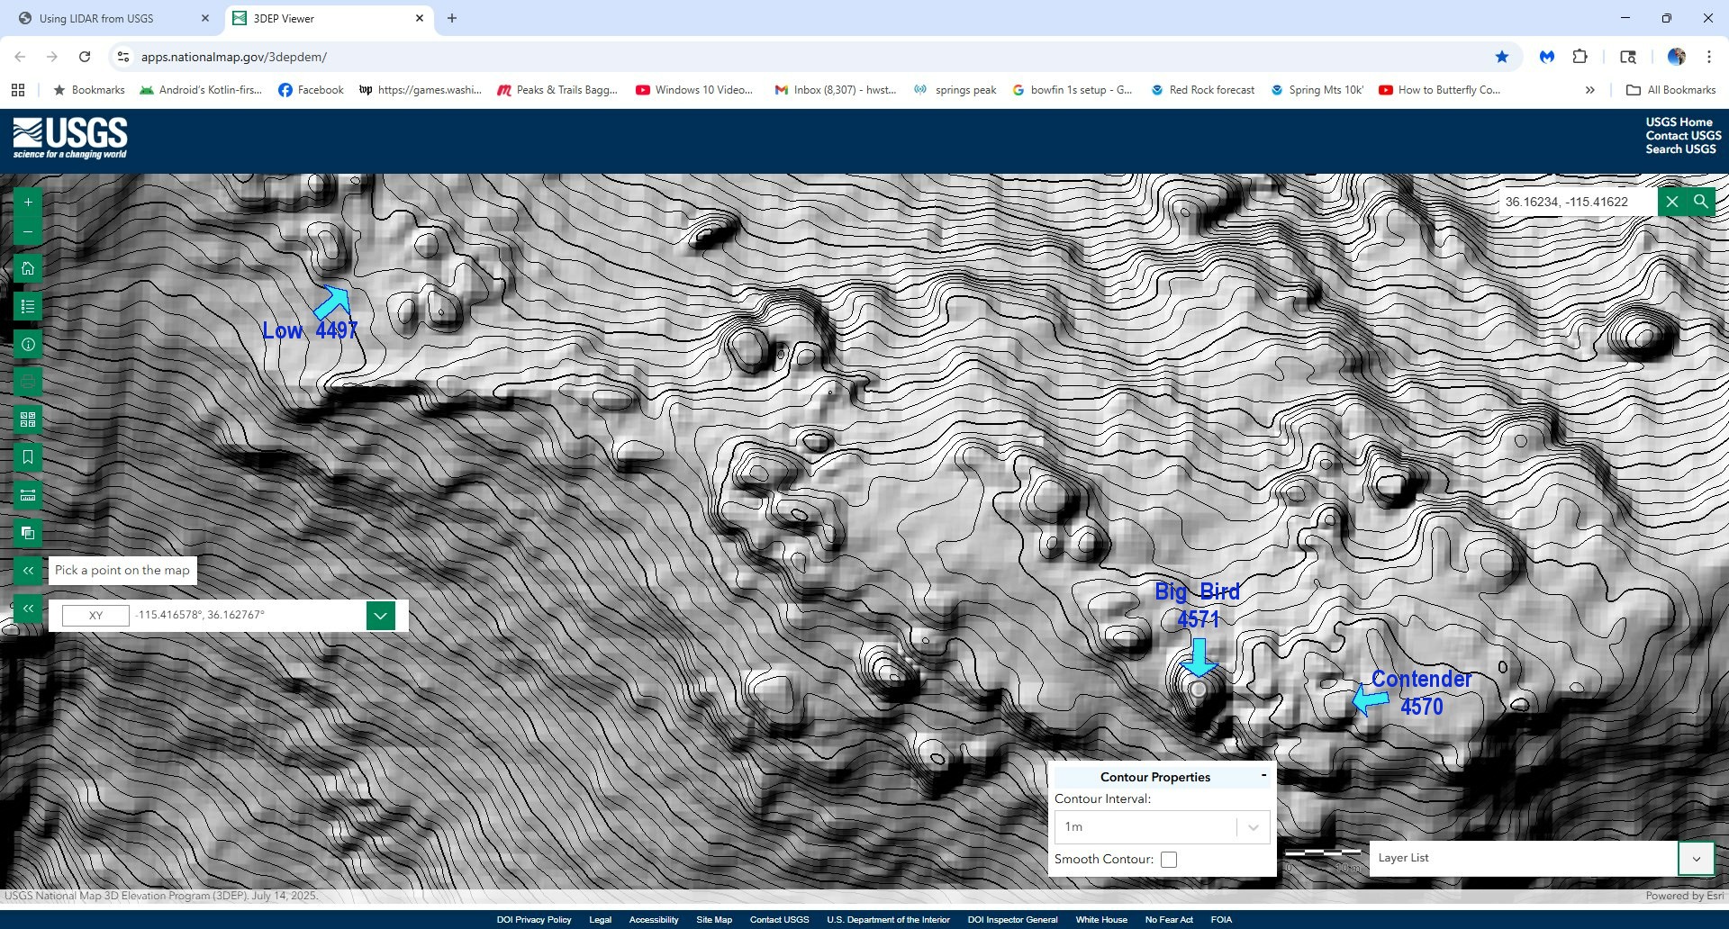Click the Print icon in sidebar
This screenshot has height=929, width=1729.
28,381
